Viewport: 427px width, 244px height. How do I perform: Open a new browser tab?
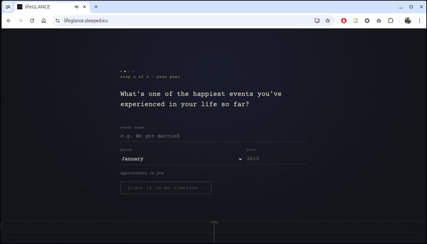[x=96, y=7]
